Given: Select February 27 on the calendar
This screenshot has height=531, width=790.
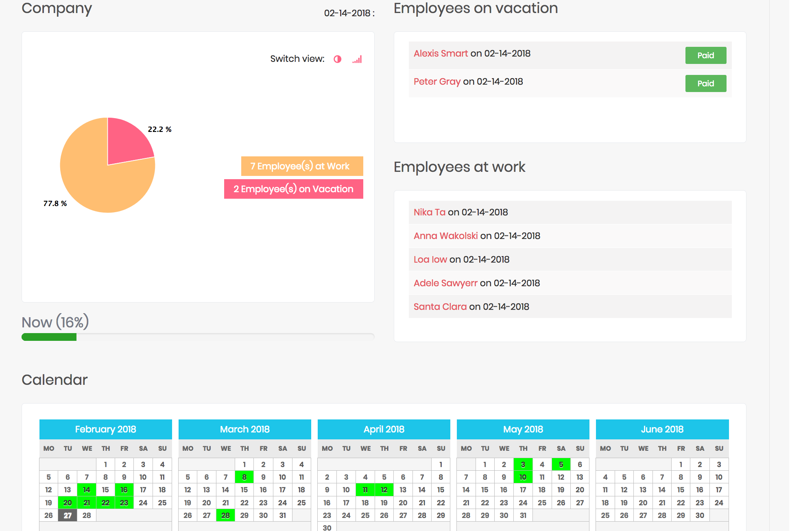Looking at the screenshot, I should click(x=68, y=515).
